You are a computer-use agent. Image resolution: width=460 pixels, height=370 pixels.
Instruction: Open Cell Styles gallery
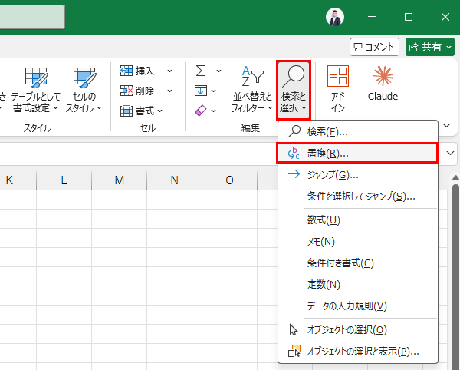(84, 90)
